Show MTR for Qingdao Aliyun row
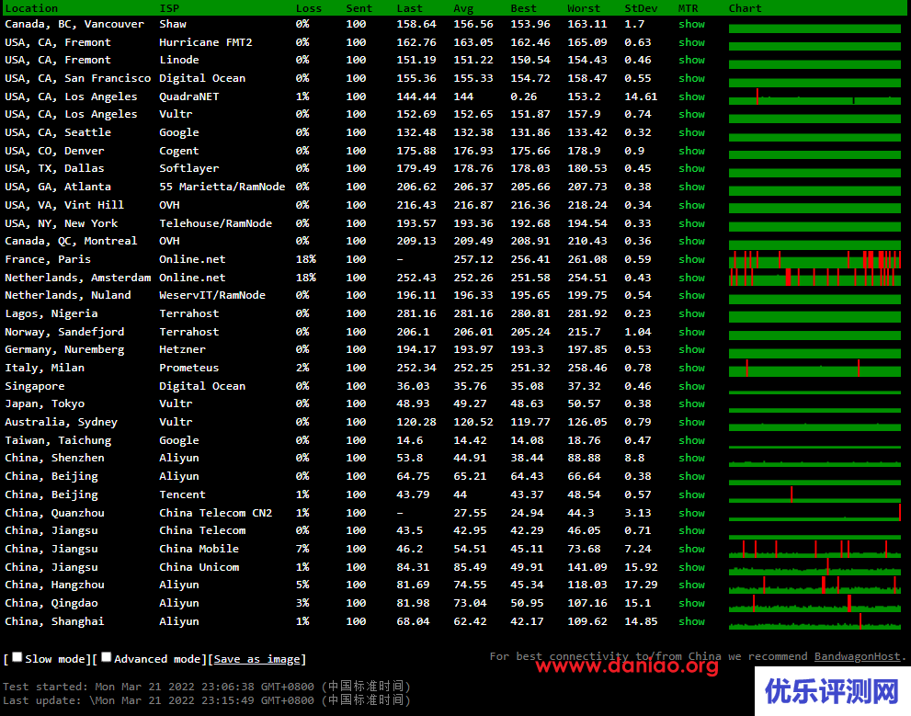 [691, 603]
